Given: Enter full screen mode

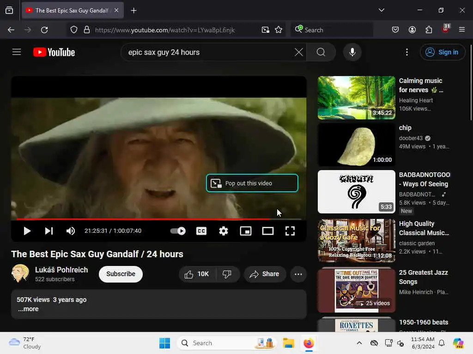Looking at the screenshot, I should 290,231.
